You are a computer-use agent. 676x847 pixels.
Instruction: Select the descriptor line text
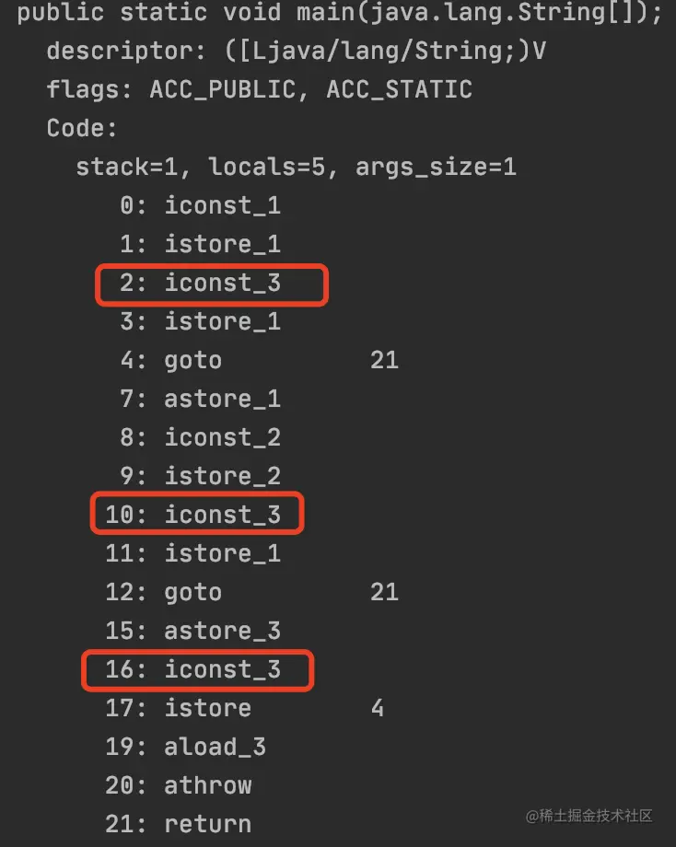pyautogui.click(x=297, y=52)
